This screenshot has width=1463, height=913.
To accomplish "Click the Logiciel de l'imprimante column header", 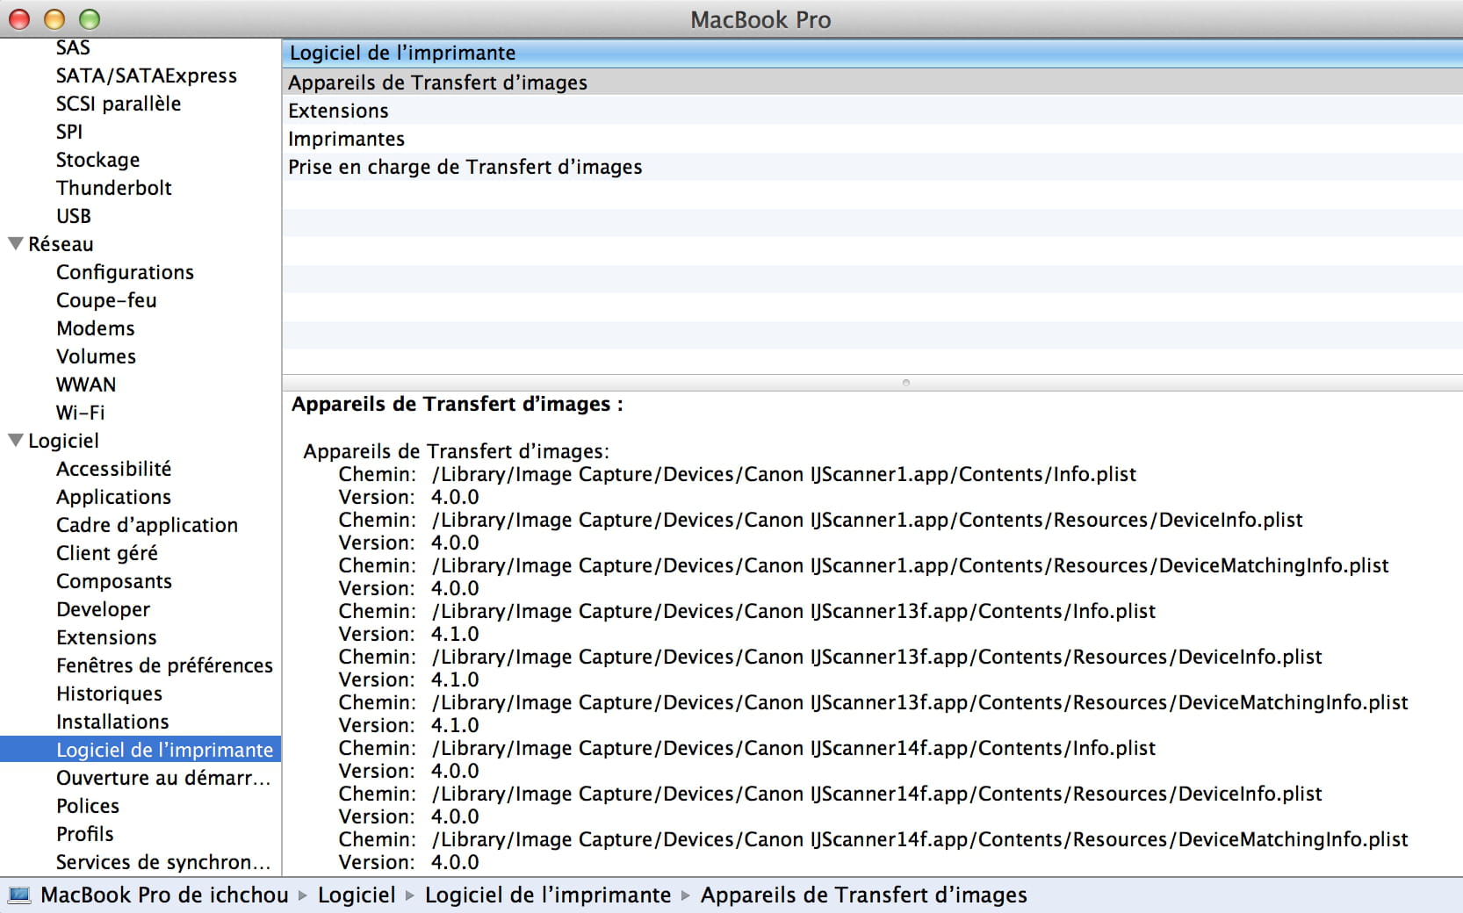I will click(402, 53).
